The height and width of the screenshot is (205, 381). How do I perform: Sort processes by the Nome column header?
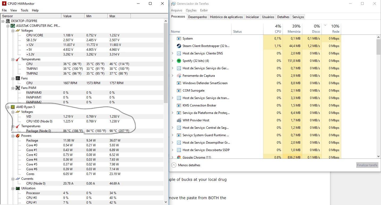[x=200, y=29]
